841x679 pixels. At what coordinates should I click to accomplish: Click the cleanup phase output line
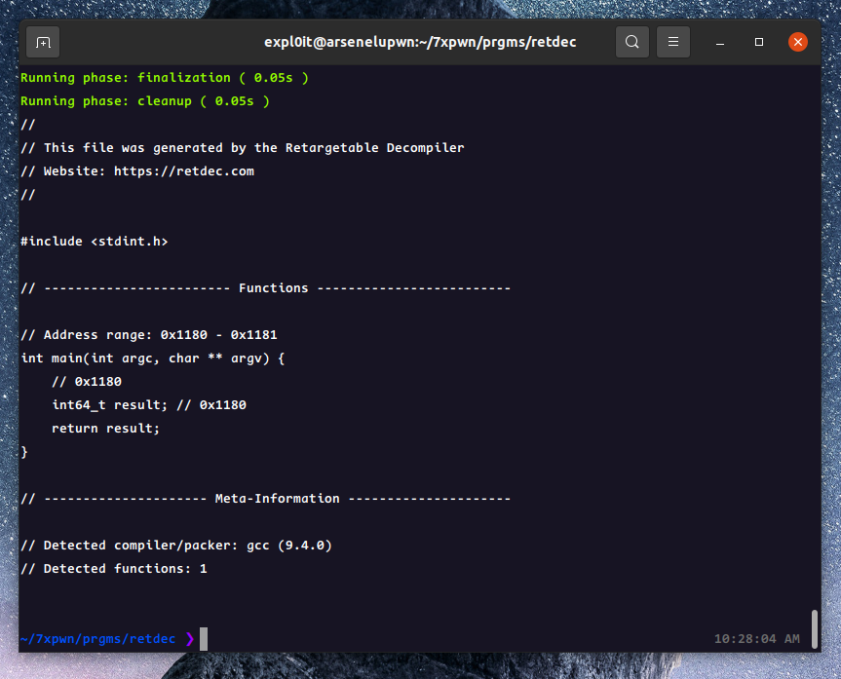(x=145, y=101)
